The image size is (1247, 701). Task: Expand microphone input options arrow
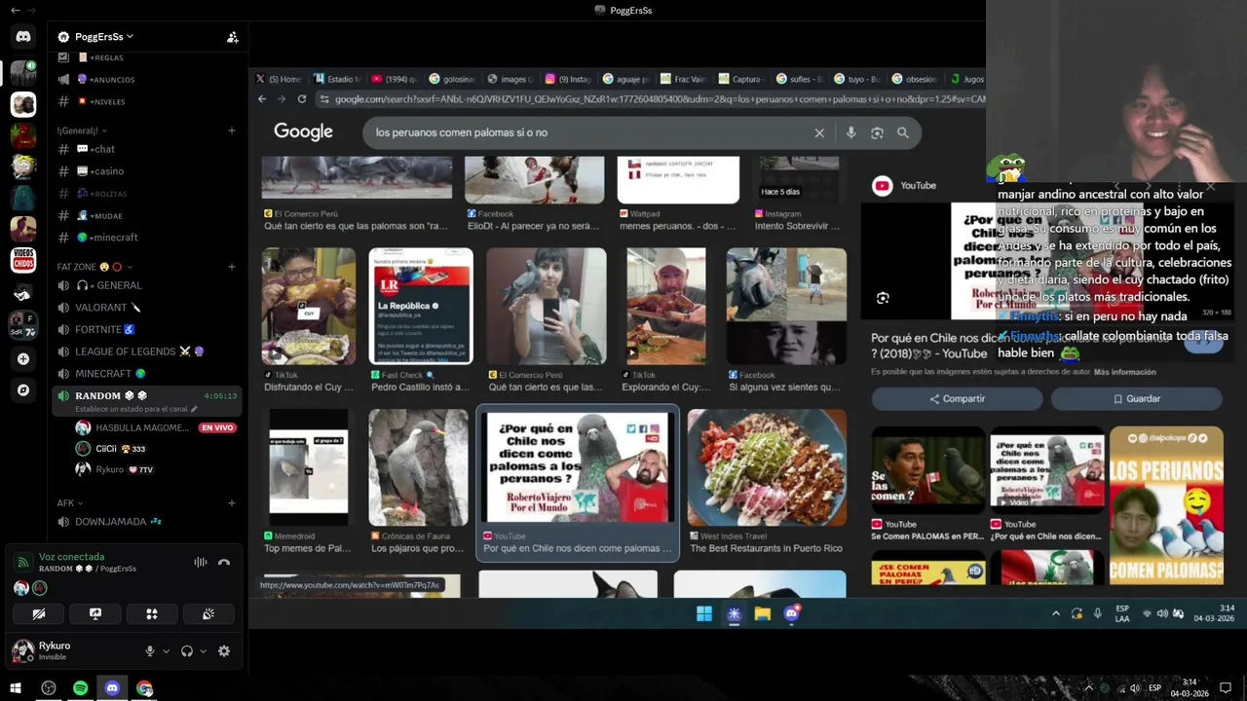(166, 651)
